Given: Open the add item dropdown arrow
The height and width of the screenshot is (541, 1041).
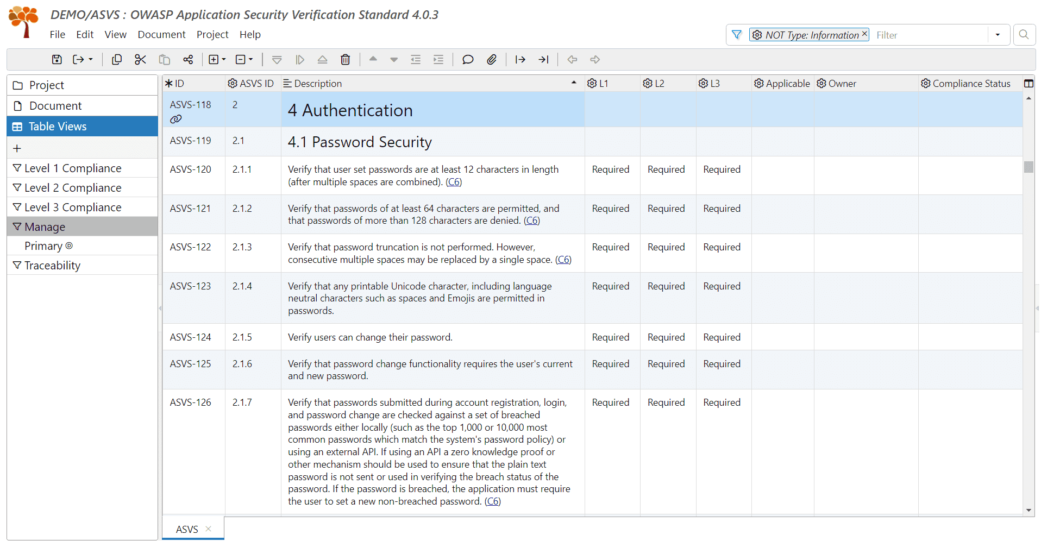Looking at the screenshot, I should point(224,60).
